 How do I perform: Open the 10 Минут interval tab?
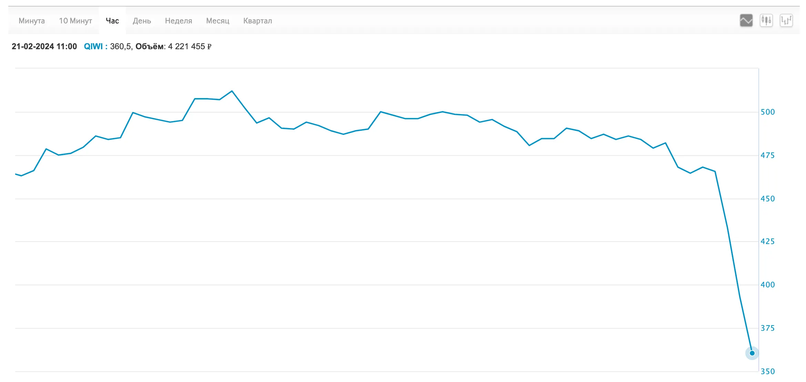(x=75, y=21)
